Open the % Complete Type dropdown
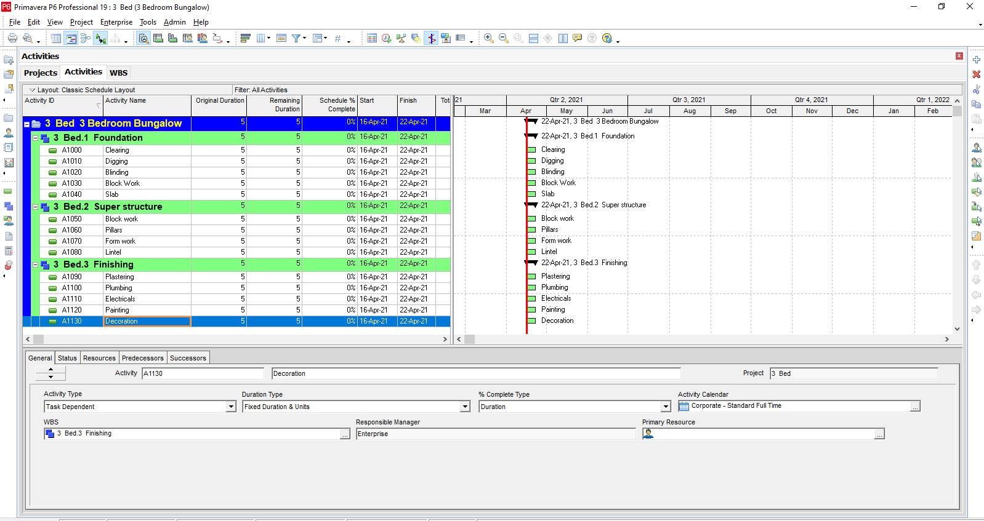 [666, 407]
